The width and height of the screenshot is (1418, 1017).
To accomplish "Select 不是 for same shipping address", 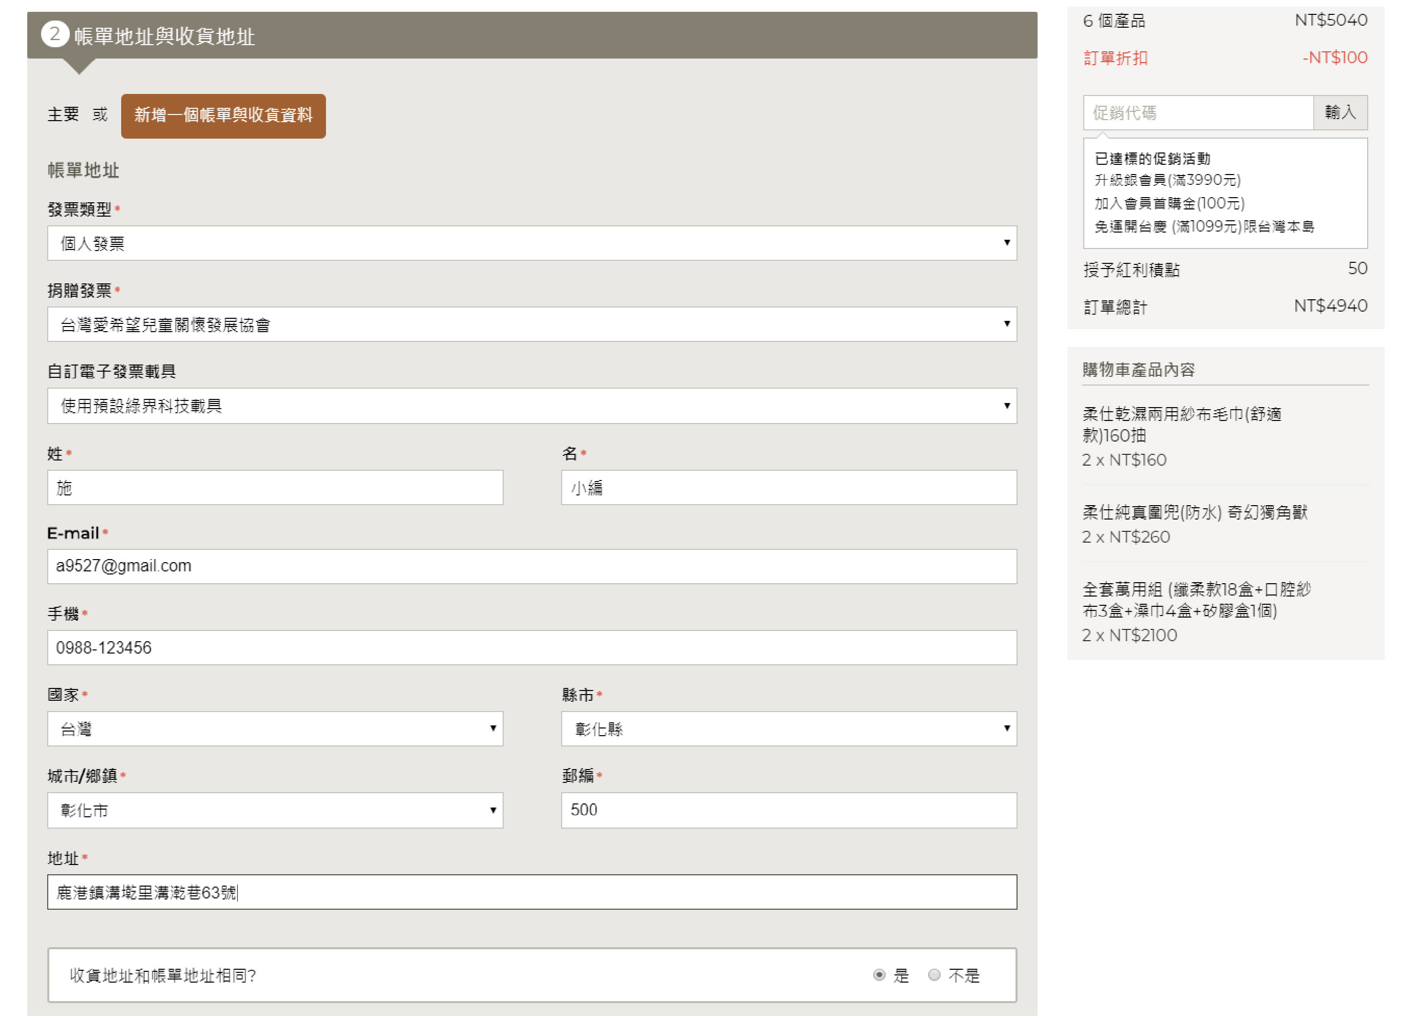I will (x=934, y=974).
